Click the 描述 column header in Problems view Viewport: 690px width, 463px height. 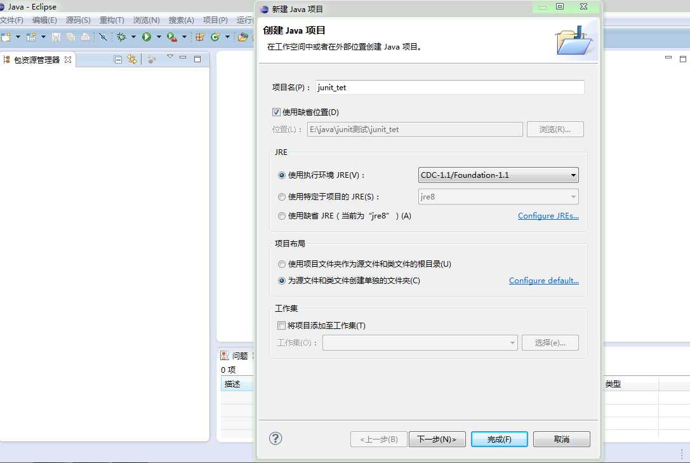pos(237,384)
